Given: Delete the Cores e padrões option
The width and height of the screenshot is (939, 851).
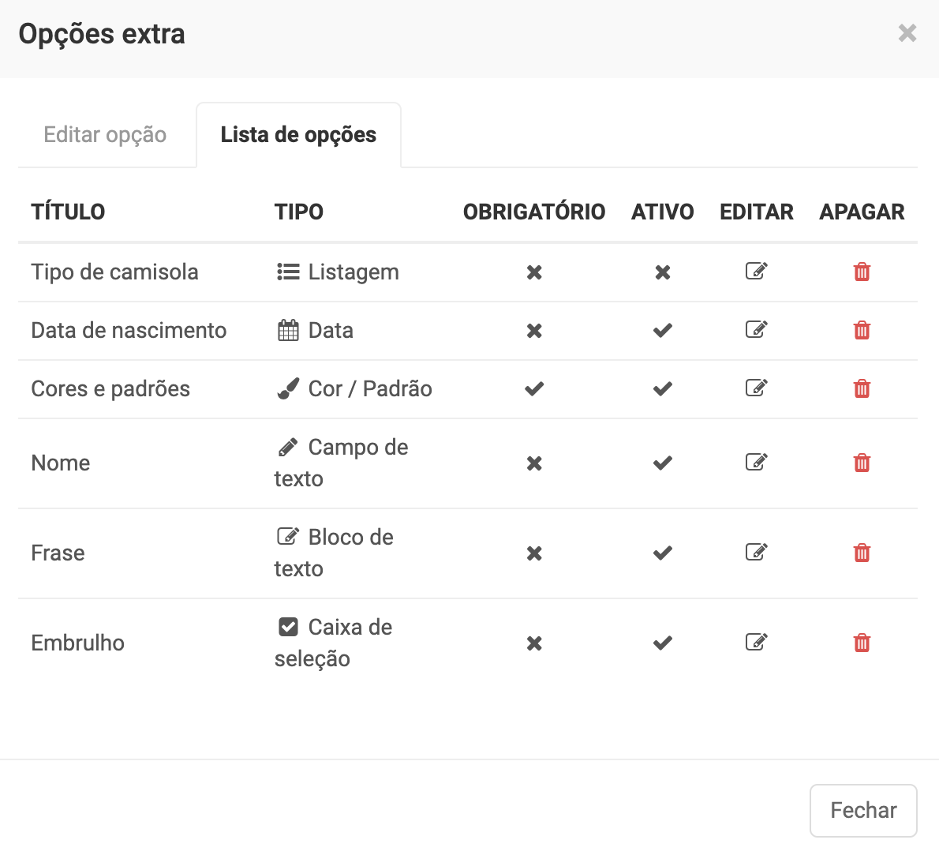Looking at the screenshot, I should [862, 388].
